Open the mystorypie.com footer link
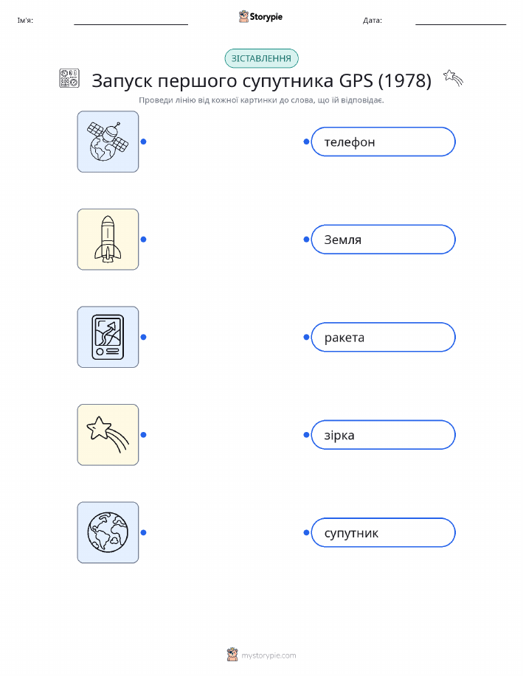Screen dimensions: 523x676 (x=269, y=655)
